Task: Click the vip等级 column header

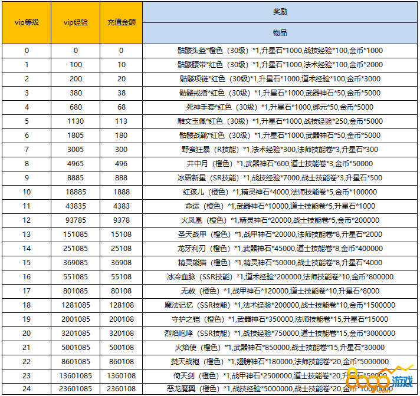Action: pyautogui.click(x=27, y=22)
